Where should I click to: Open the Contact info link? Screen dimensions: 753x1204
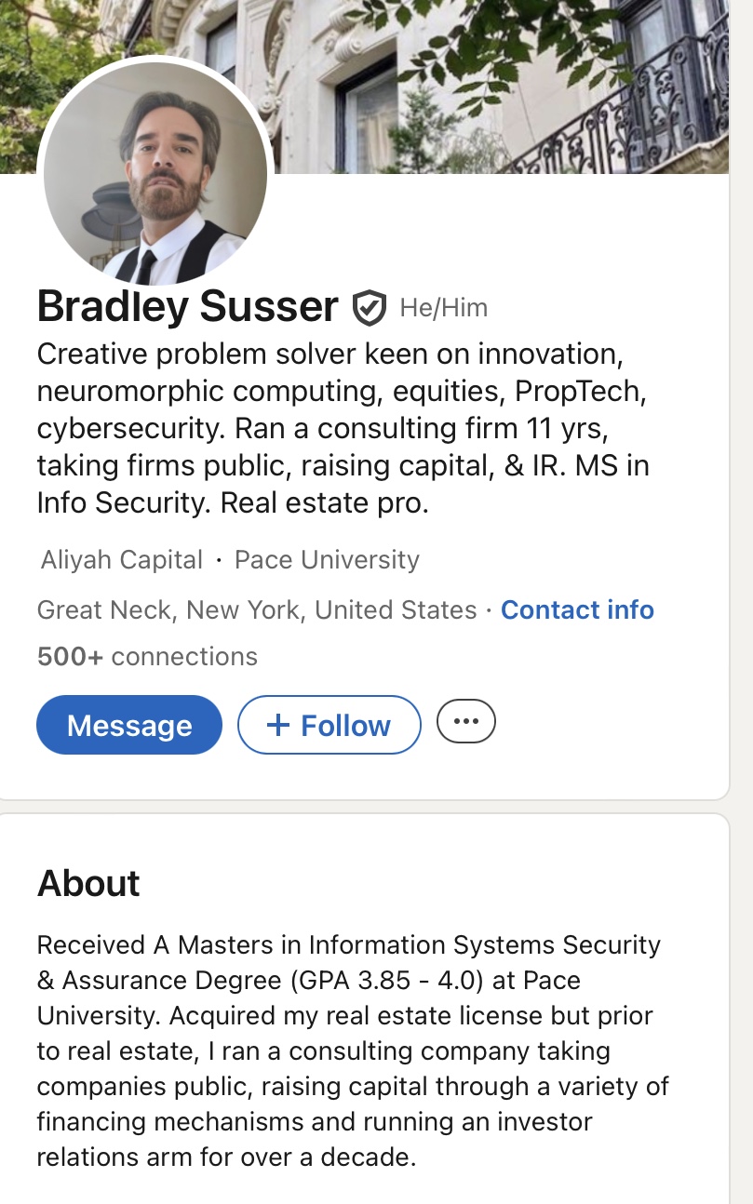577,610
